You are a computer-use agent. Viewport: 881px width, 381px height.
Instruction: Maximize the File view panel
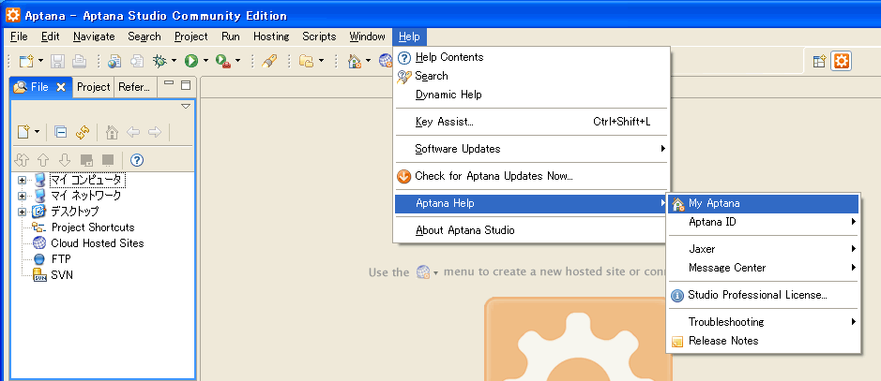coord(186,85)
